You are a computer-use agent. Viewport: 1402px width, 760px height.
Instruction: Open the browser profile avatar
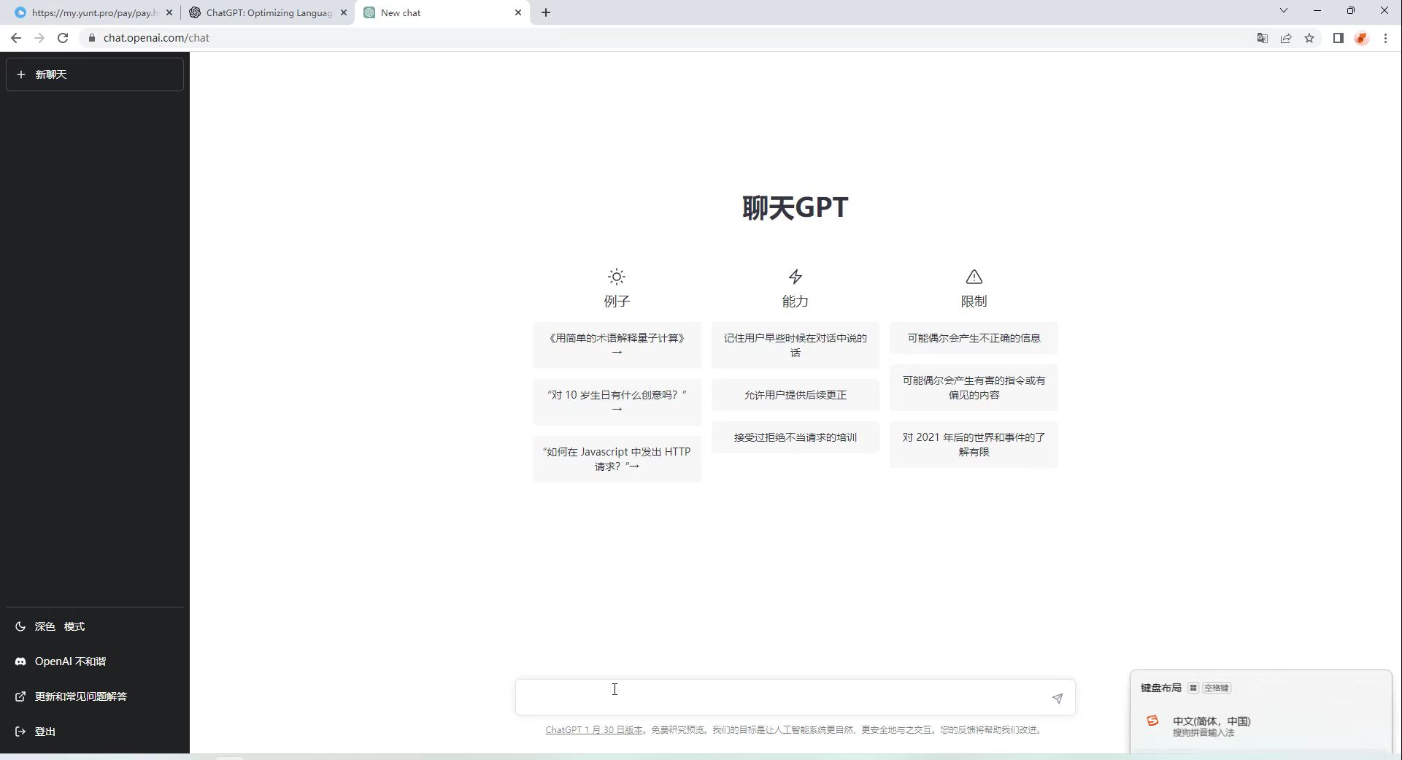point(1362,38)
